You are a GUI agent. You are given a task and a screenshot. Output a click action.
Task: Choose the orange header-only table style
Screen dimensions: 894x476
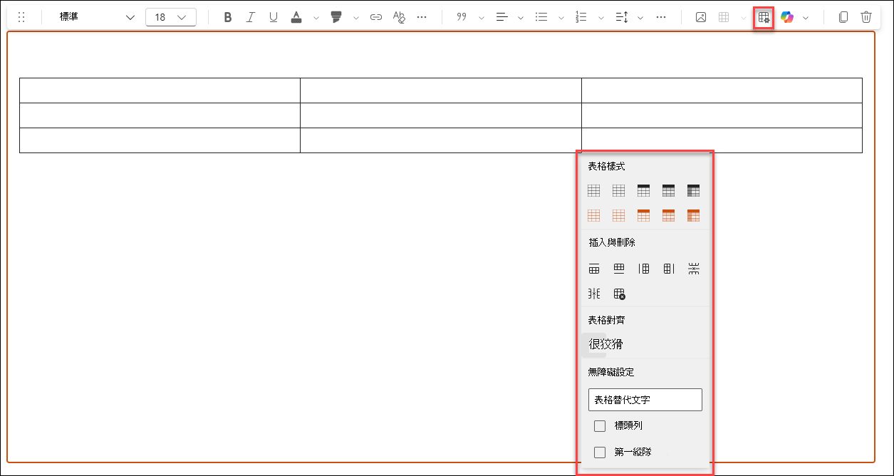tap(644, 216)
